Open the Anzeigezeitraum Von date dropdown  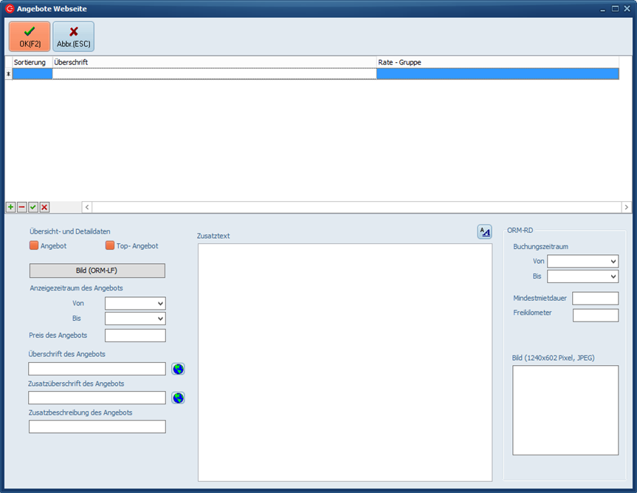(160, 304)
